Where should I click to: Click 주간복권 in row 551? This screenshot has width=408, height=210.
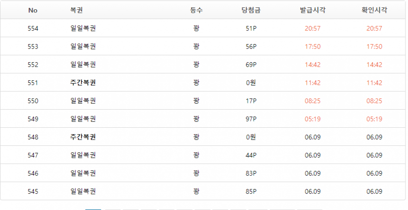pyautogui.click(x=83, y=83)
